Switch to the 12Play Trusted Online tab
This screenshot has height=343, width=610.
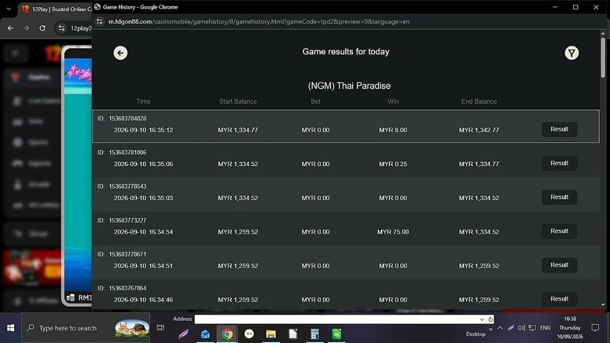pyautogui.click(x=56, y=9)
